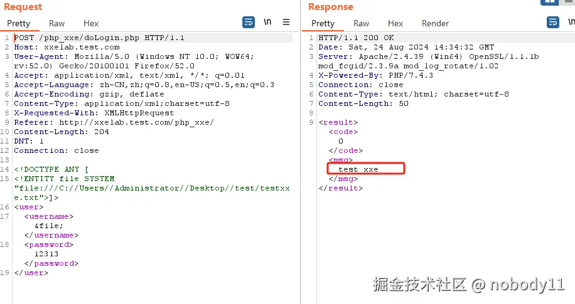Click the code value 0
The width and height of the screenshot is (575, 304).
(341, 141)
